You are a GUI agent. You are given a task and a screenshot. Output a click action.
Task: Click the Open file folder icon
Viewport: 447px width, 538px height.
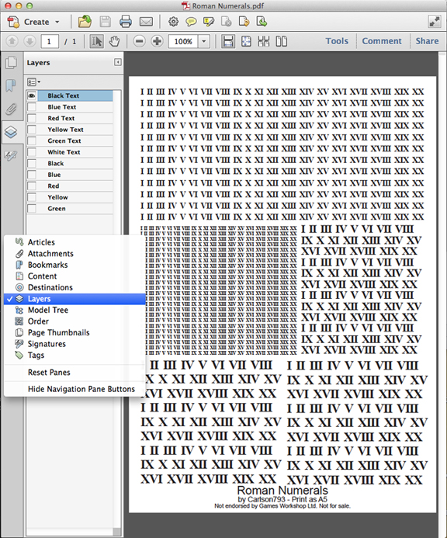[85, 22]
